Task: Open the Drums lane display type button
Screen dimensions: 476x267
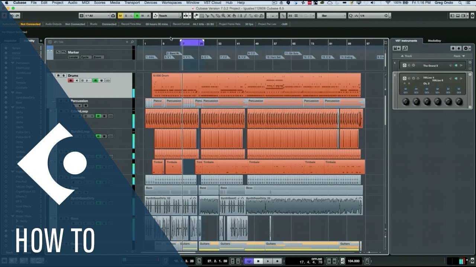Action: pyautogui.click(x=108, y=80)
